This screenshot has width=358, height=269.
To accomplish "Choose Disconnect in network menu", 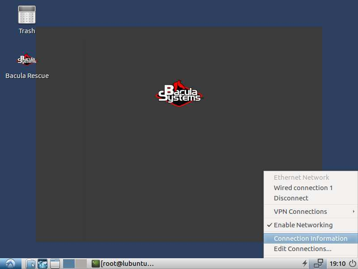I will (311, 198).
